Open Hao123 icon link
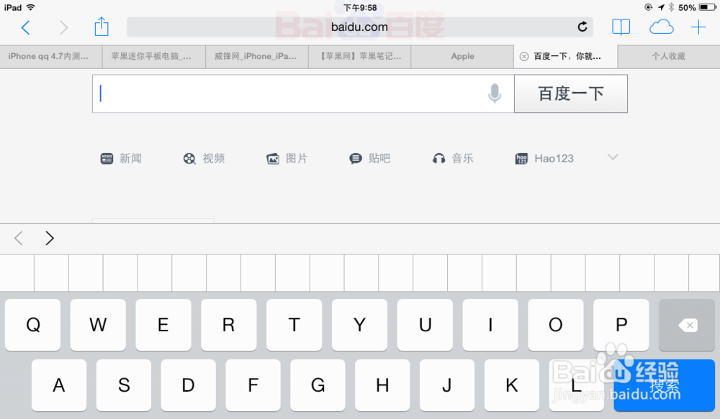The image size is (720, 419). click(x=544, y=159)
